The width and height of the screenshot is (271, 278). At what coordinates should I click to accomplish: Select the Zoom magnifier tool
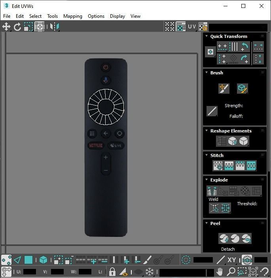[231, 271]
